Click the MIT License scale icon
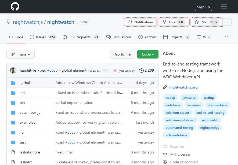This screenshot has width=238, height=165. click(165, 154)
